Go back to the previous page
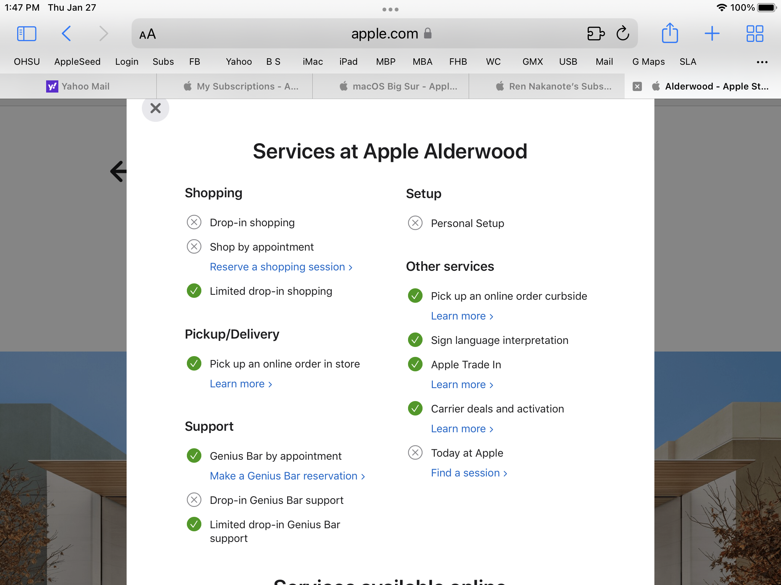The height and width of the screenshot is (585, 781). tap(66, 34)
